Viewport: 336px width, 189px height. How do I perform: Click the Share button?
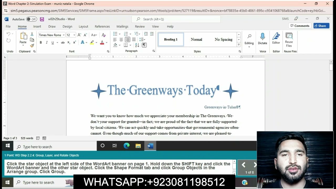coord(321,26)
